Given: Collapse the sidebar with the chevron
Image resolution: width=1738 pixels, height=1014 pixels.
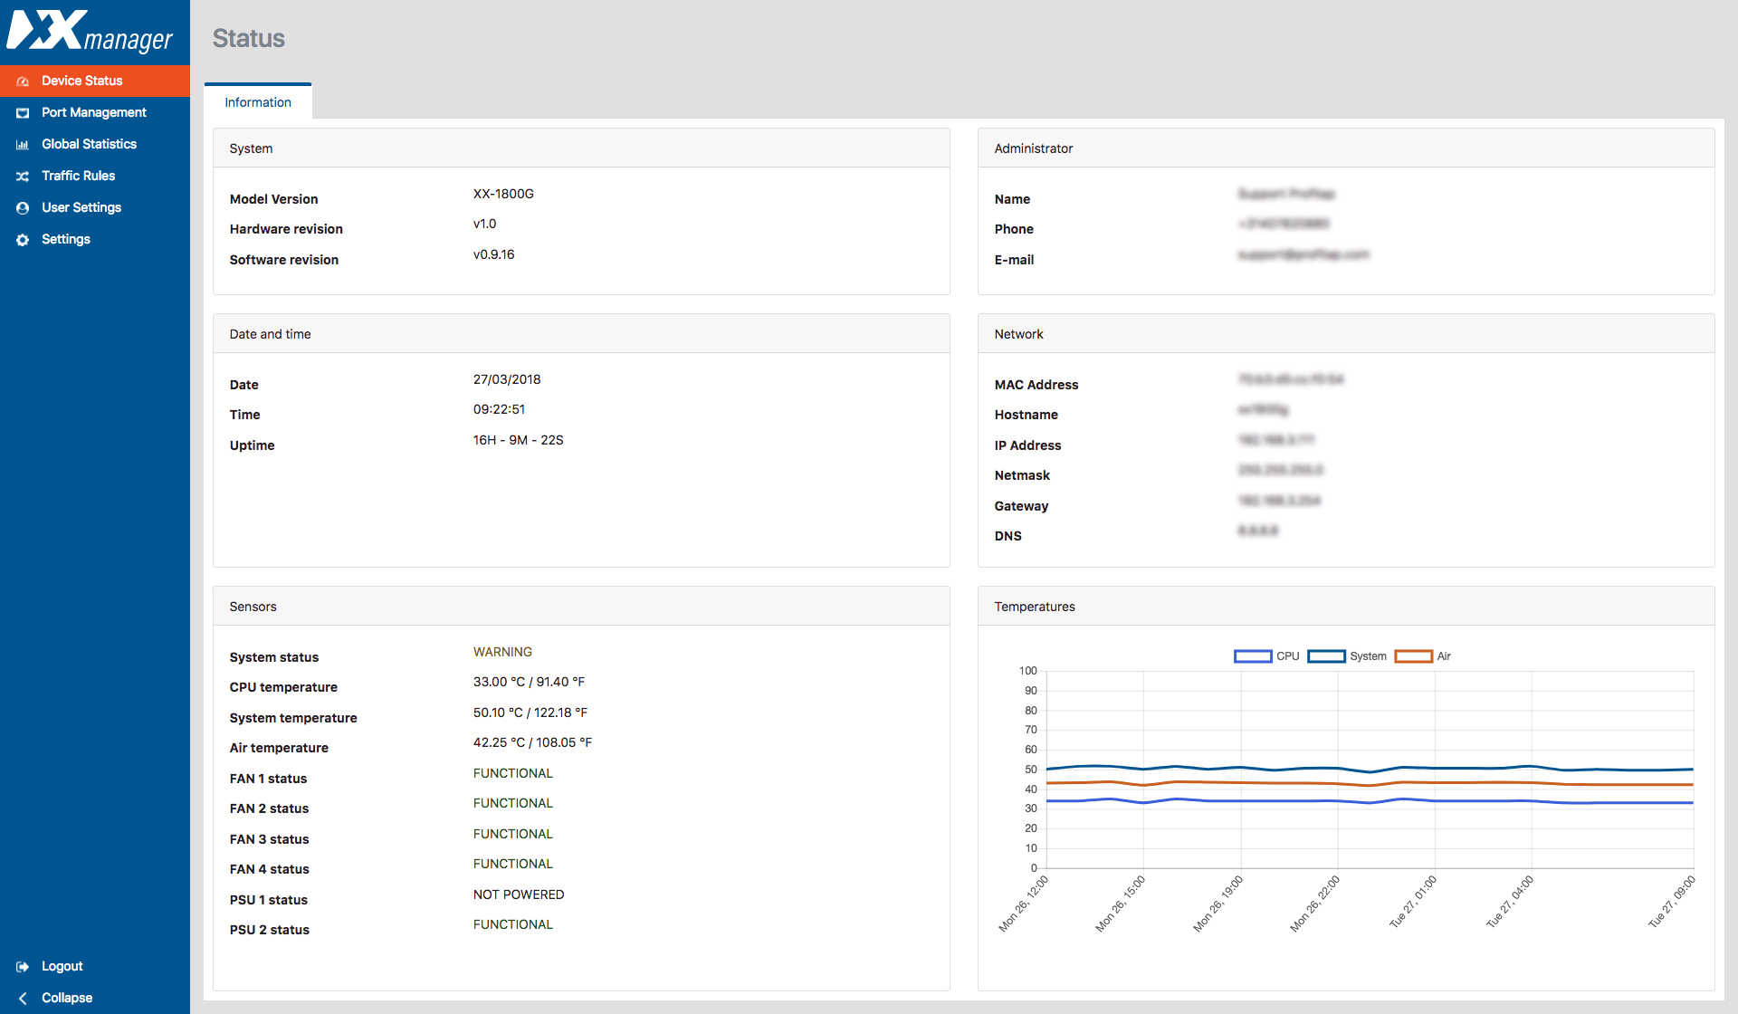Looking at the screenshot, I should [x=23, y=998].
